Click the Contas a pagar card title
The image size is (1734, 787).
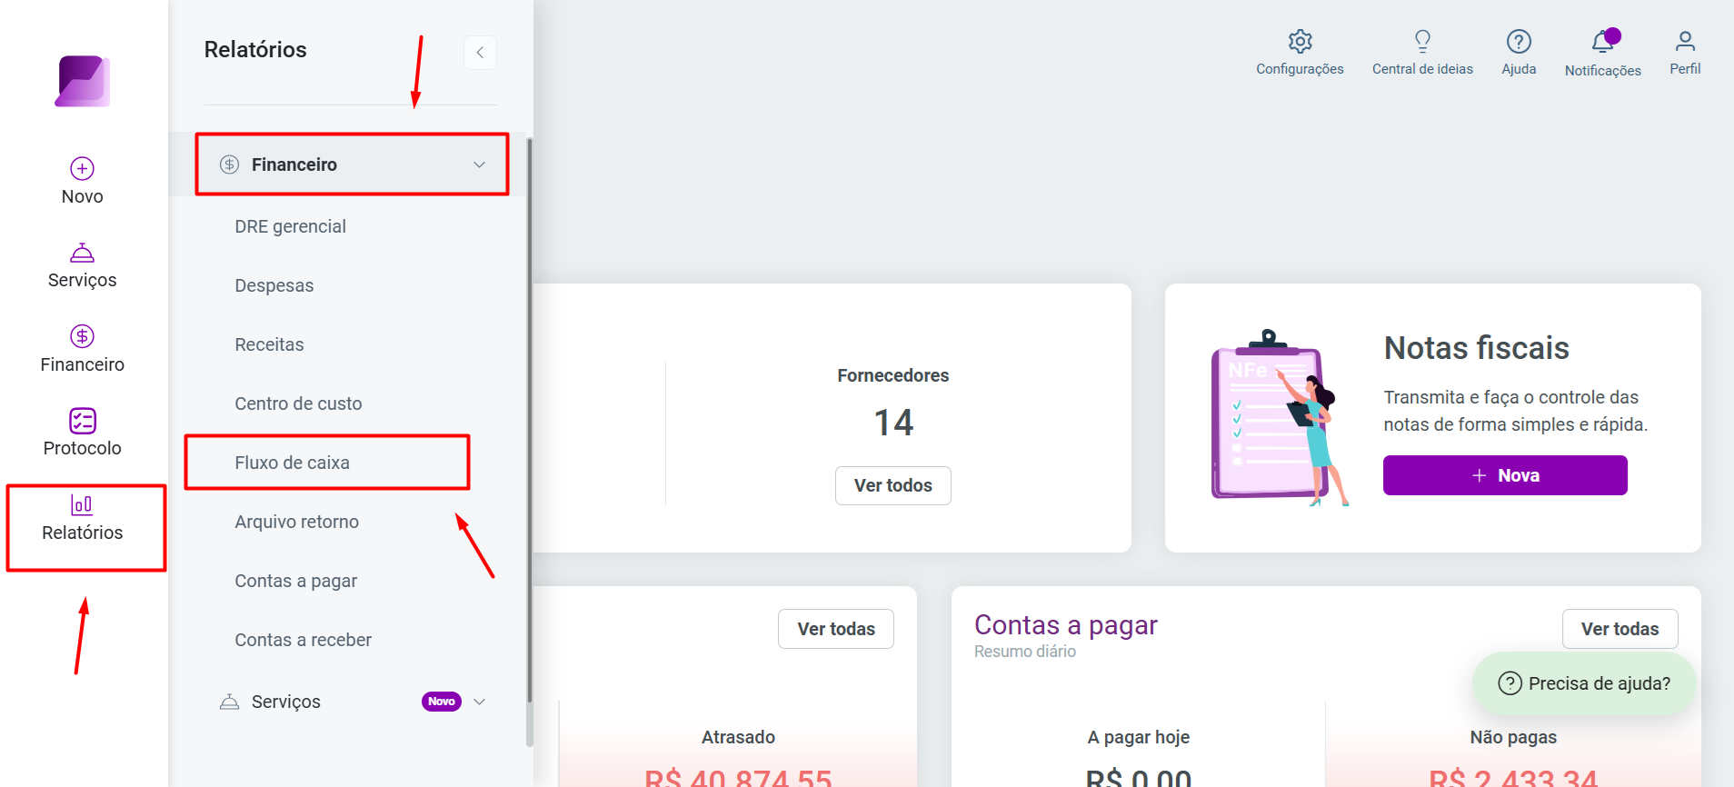click(x=1066, y=625)
